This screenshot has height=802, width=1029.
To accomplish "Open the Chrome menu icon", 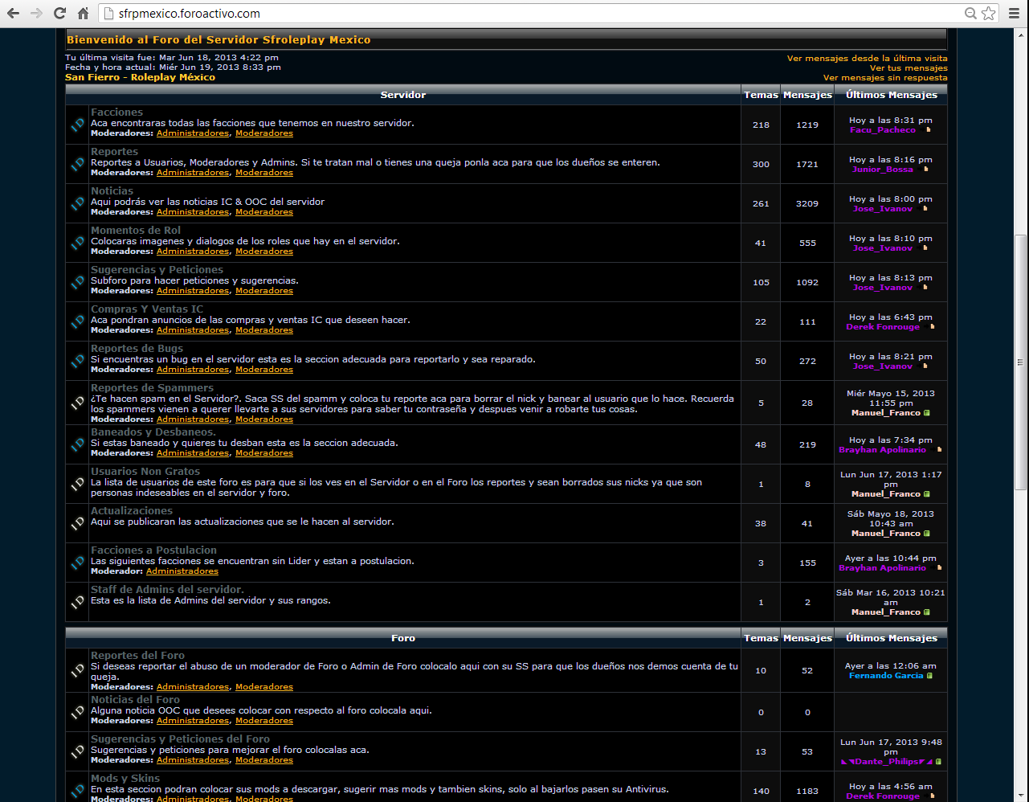I will [x=1015, y=14].
